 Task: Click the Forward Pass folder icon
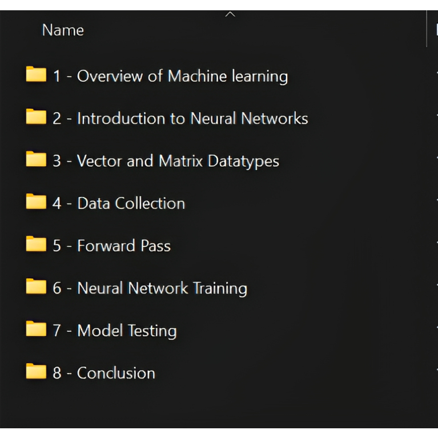pos(36,244)
